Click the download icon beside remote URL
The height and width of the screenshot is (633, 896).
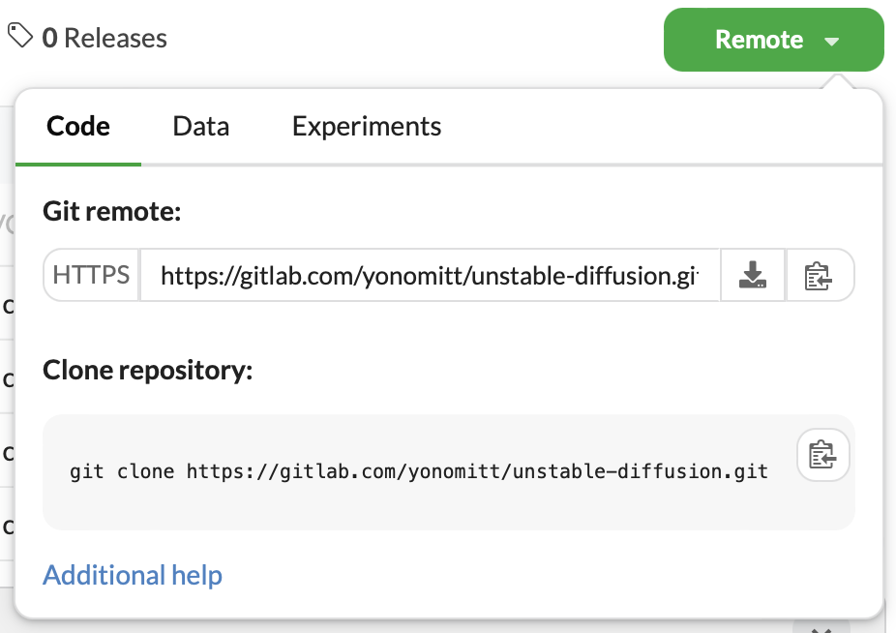pyautogui.click(x=753, y=276)
